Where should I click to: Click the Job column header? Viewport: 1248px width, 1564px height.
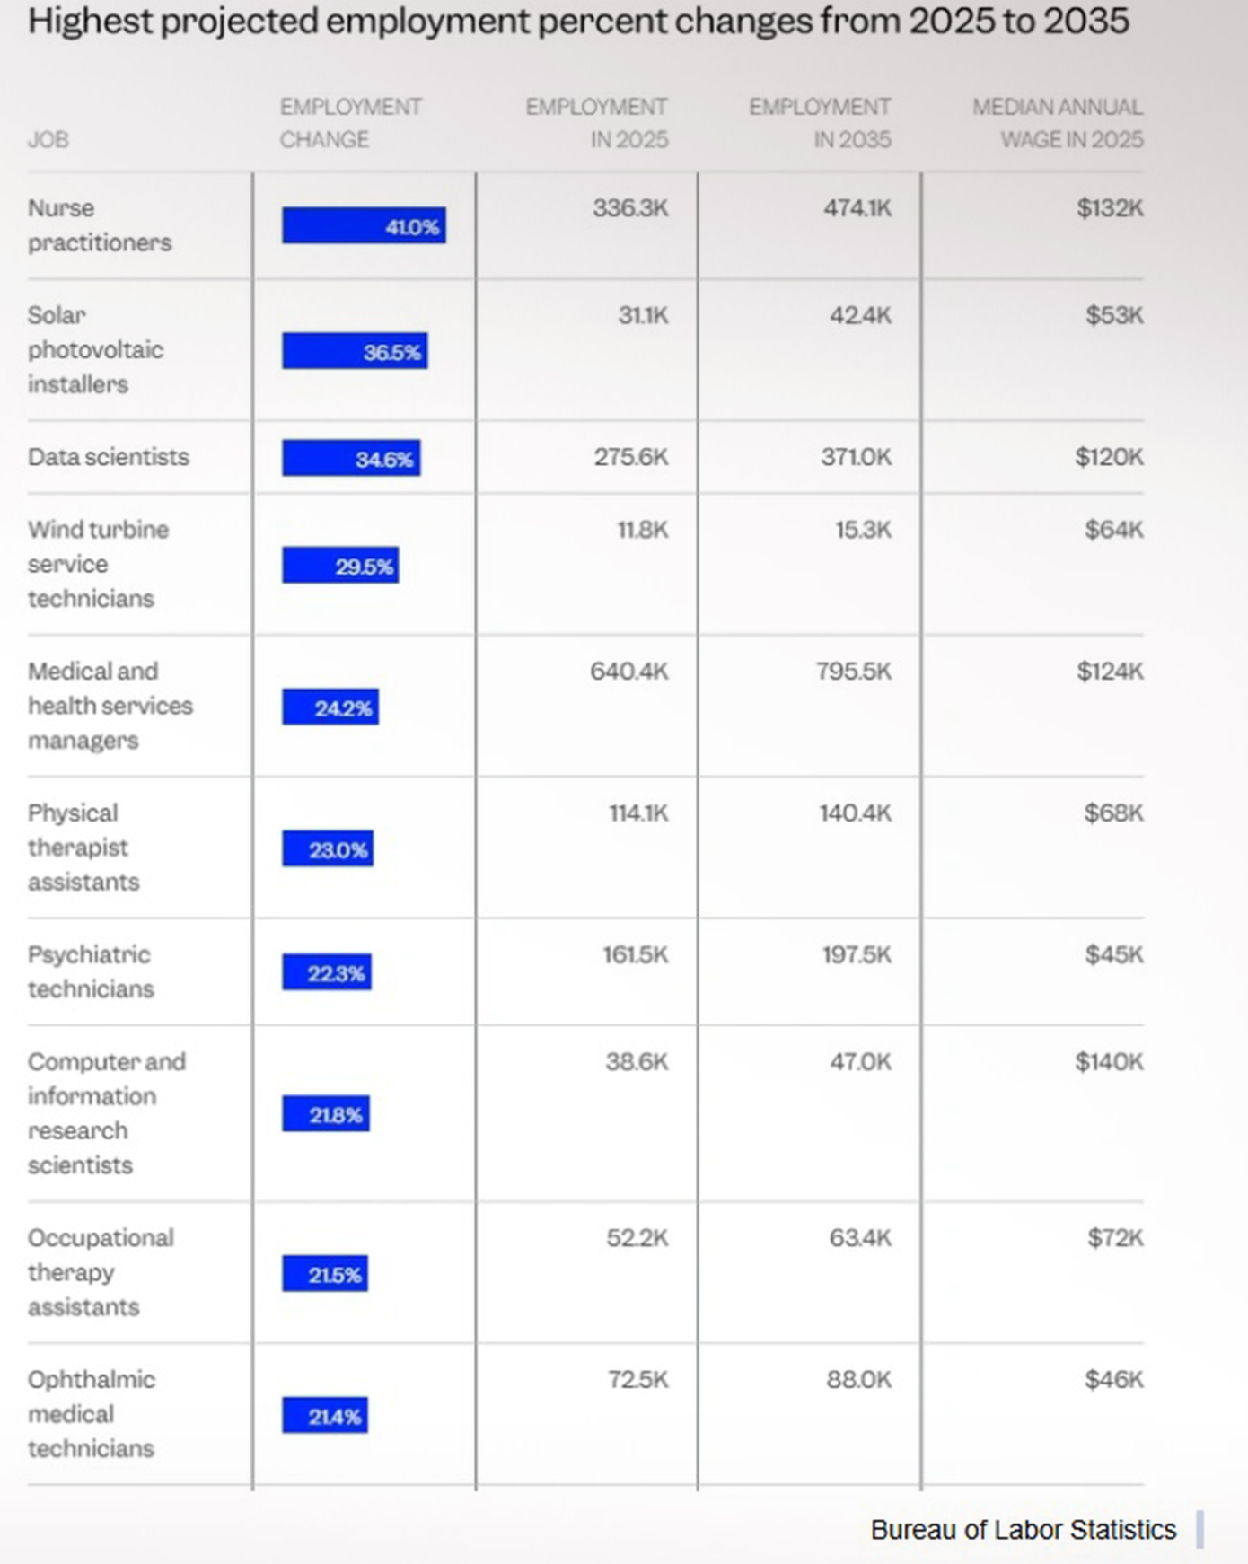[48, 140]
